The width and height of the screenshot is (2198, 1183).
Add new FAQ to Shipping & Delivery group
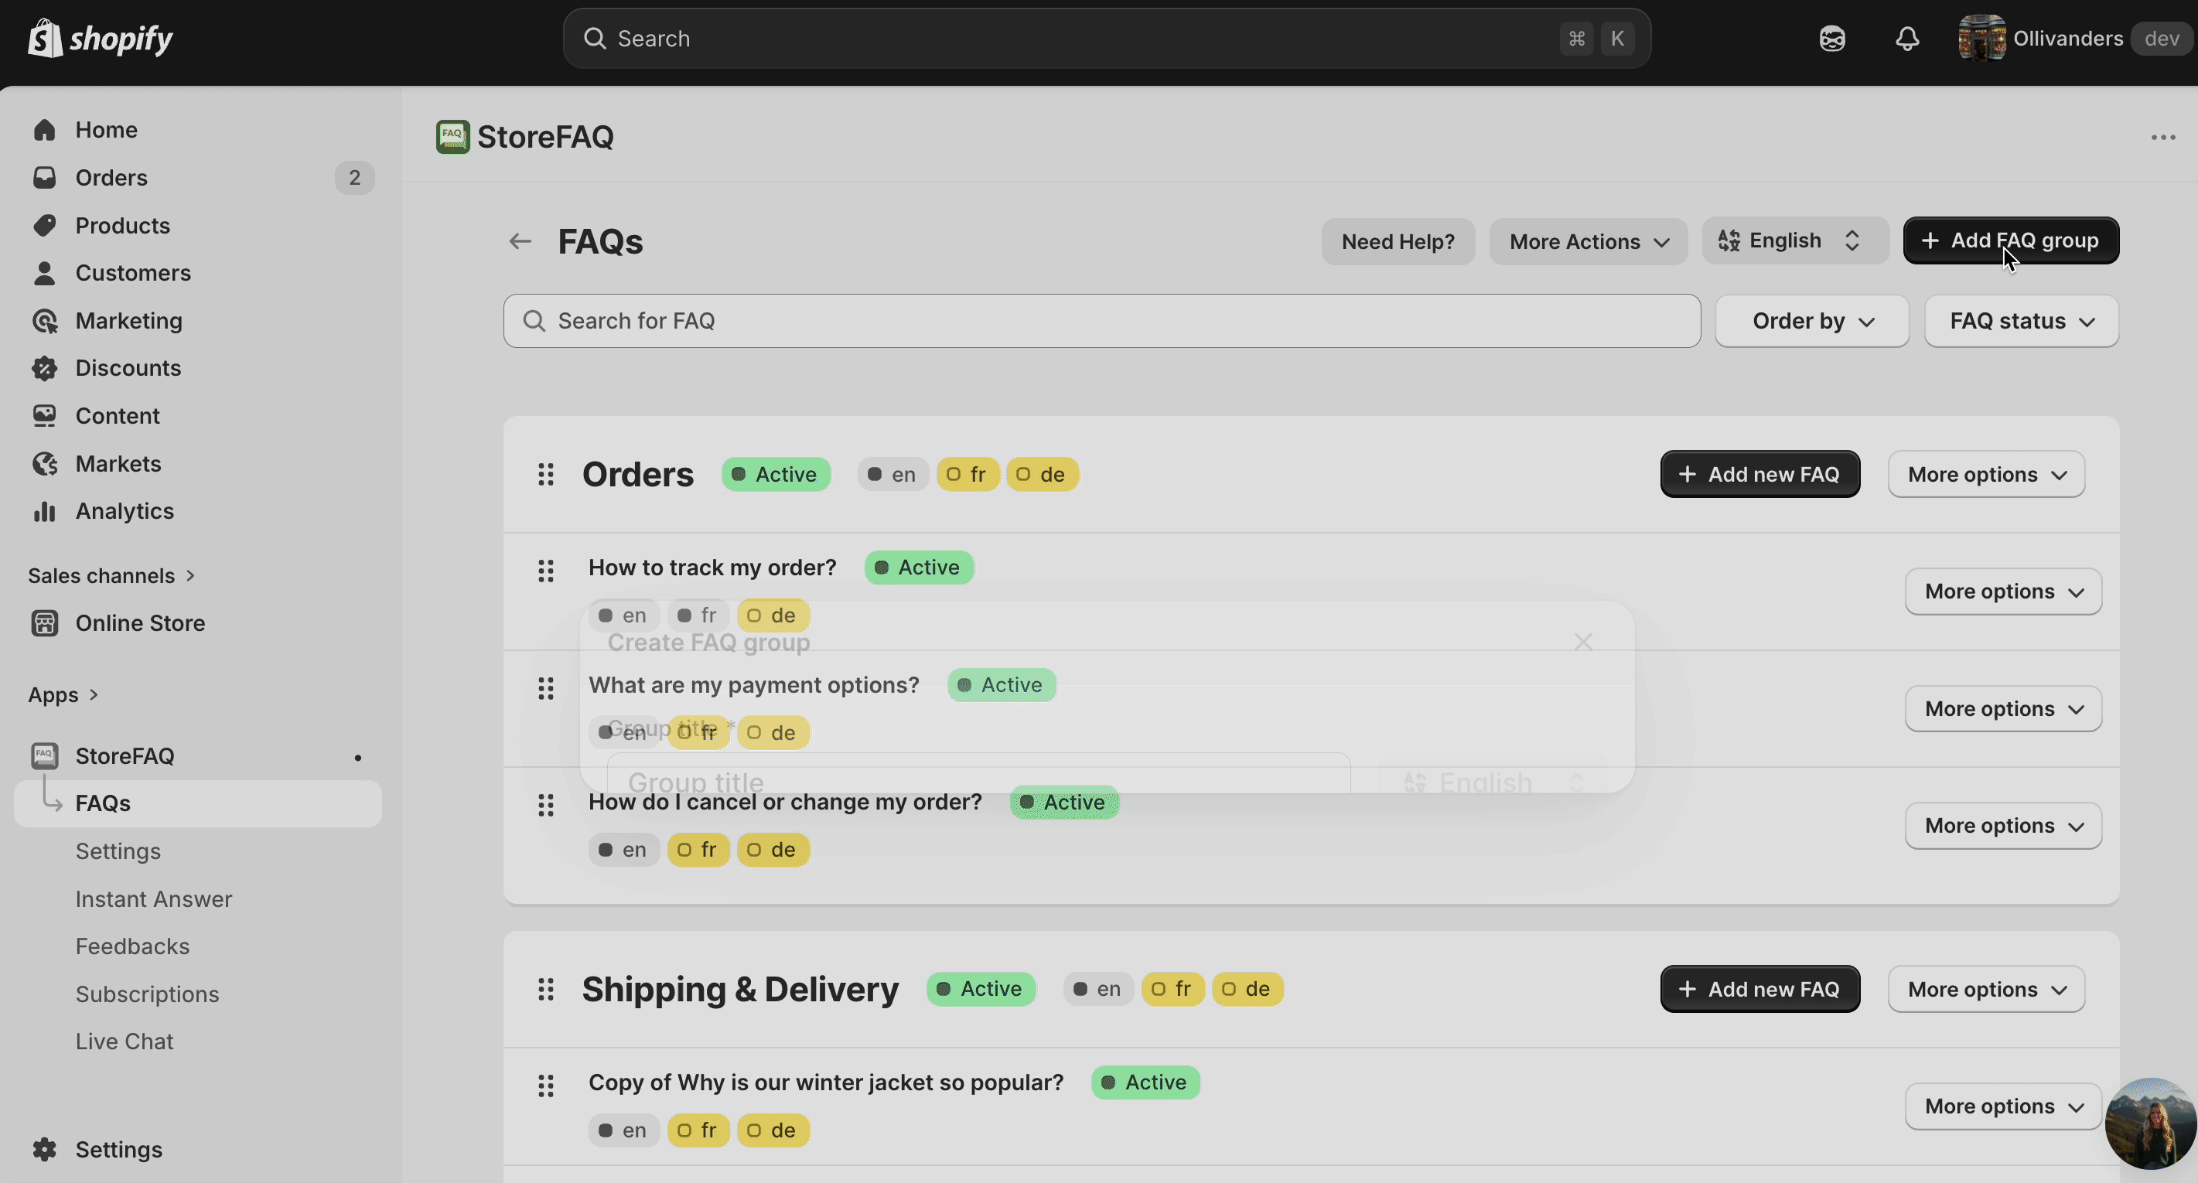(x=1759, y=990)
